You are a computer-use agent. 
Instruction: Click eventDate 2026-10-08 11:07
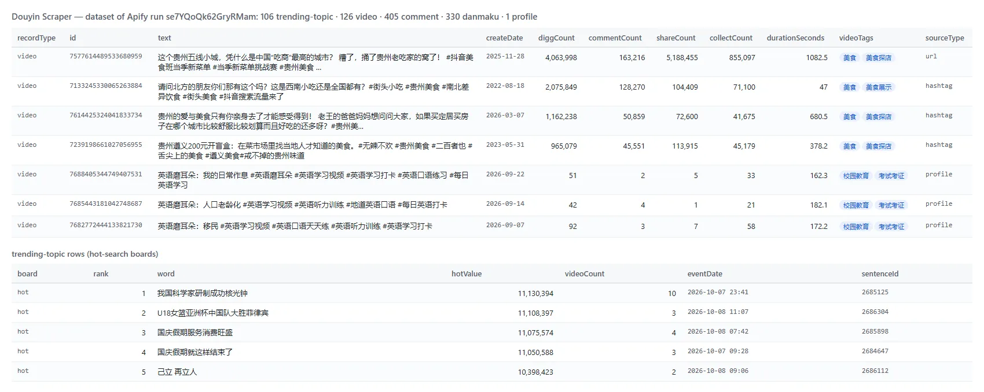point(718,312)
